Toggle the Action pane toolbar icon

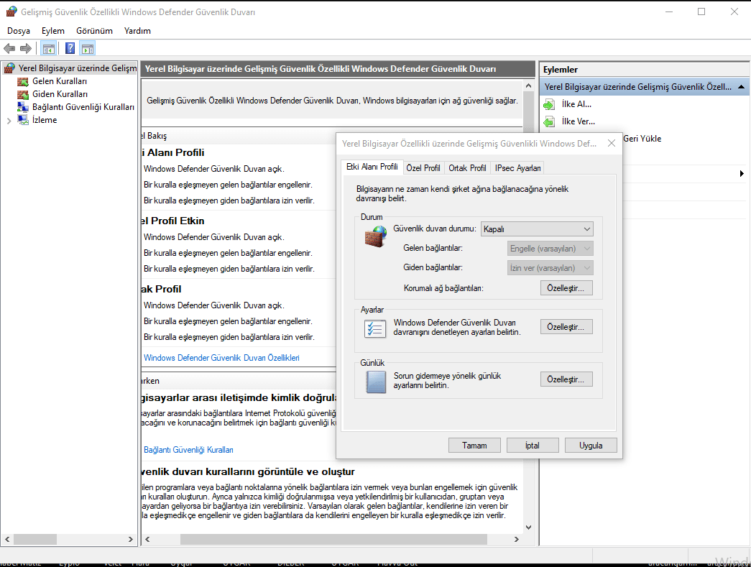(x=88, y=48)
